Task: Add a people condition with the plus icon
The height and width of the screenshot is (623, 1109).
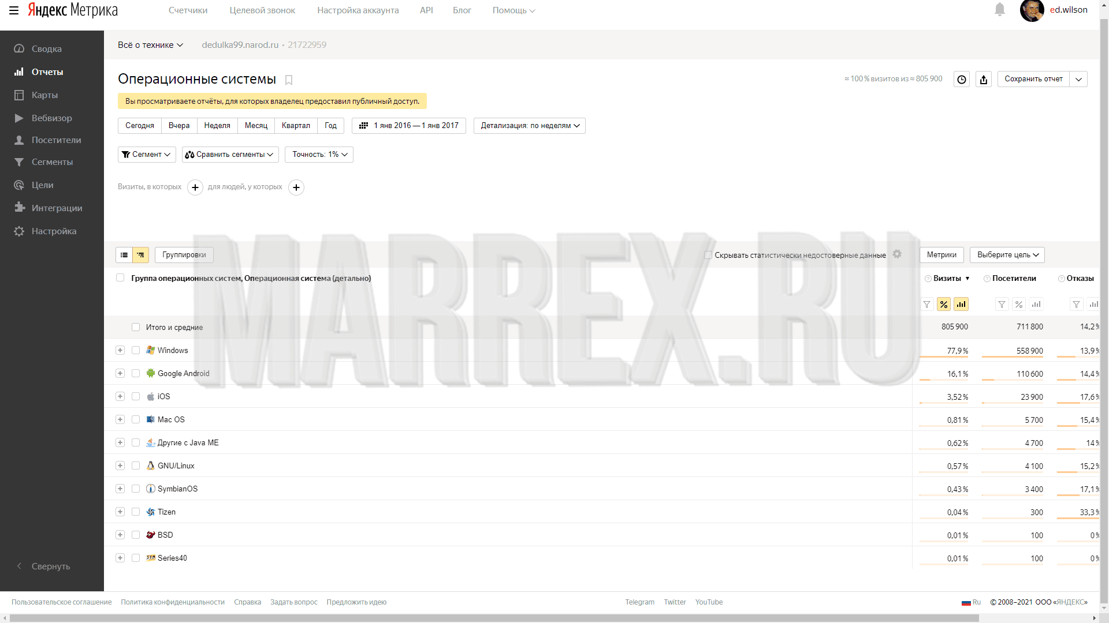Action: 296,187
